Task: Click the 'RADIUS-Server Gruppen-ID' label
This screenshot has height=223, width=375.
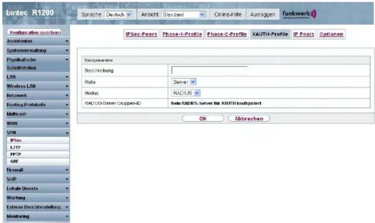Action: coord(113,103)
